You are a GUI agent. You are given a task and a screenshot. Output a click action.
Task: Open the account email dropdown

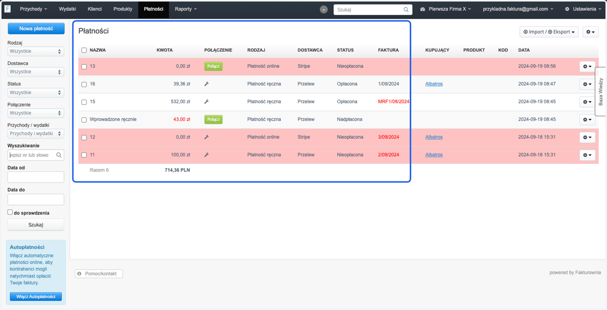pos(518,9)
